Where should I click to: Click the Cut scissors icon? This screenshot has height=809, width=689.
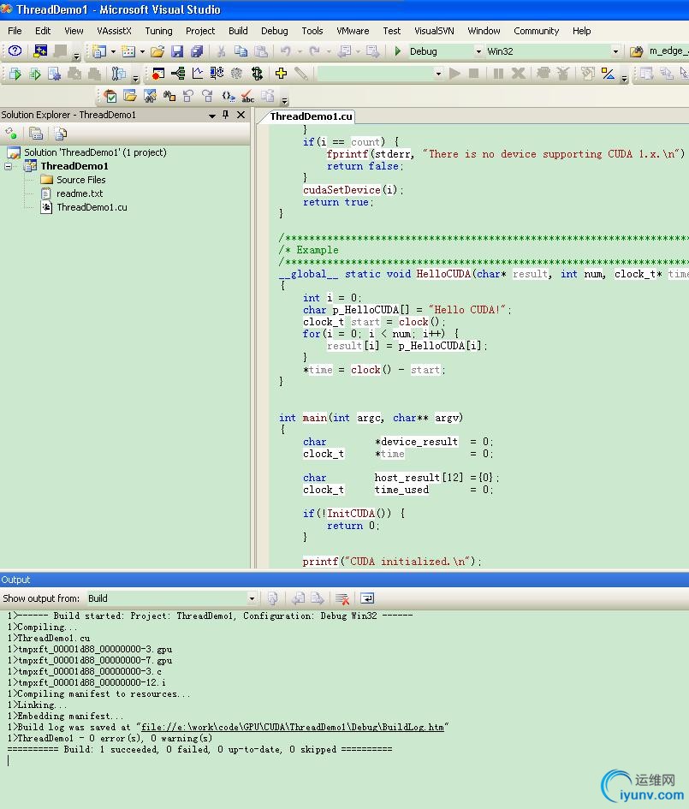(221, 51)
